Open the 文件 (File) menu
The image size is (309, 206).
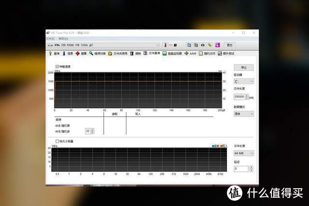pyautogui.click(x=50, y=38)
